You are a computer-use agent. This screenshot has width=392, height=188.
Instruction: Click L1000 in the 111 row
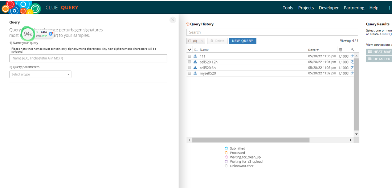coord(344,56)
